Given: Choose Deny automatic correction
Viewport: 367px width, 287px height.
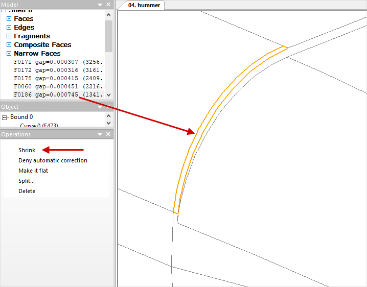Looking at the screenshot, I should point(53,160).
